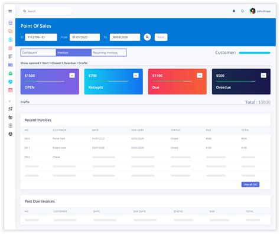Open the chat messages icon in header

point(242,11)
